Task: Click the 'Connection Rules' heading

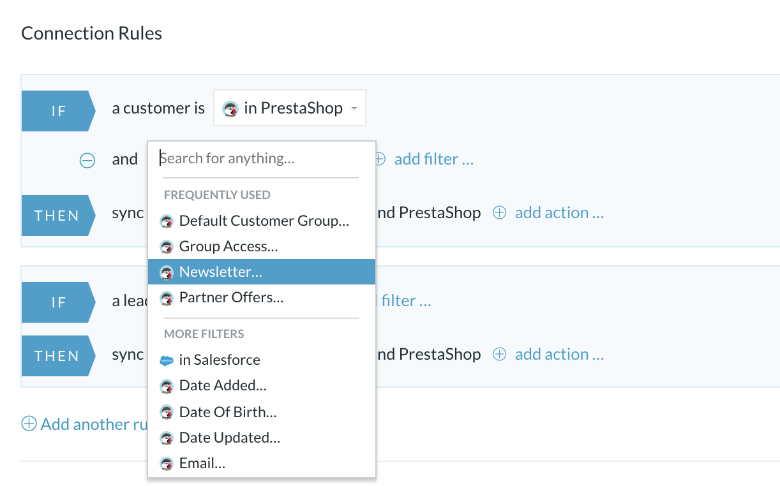Action: coord(92,33)
